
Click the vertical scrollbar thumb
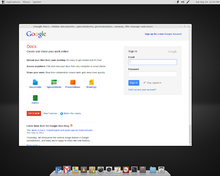190,78
